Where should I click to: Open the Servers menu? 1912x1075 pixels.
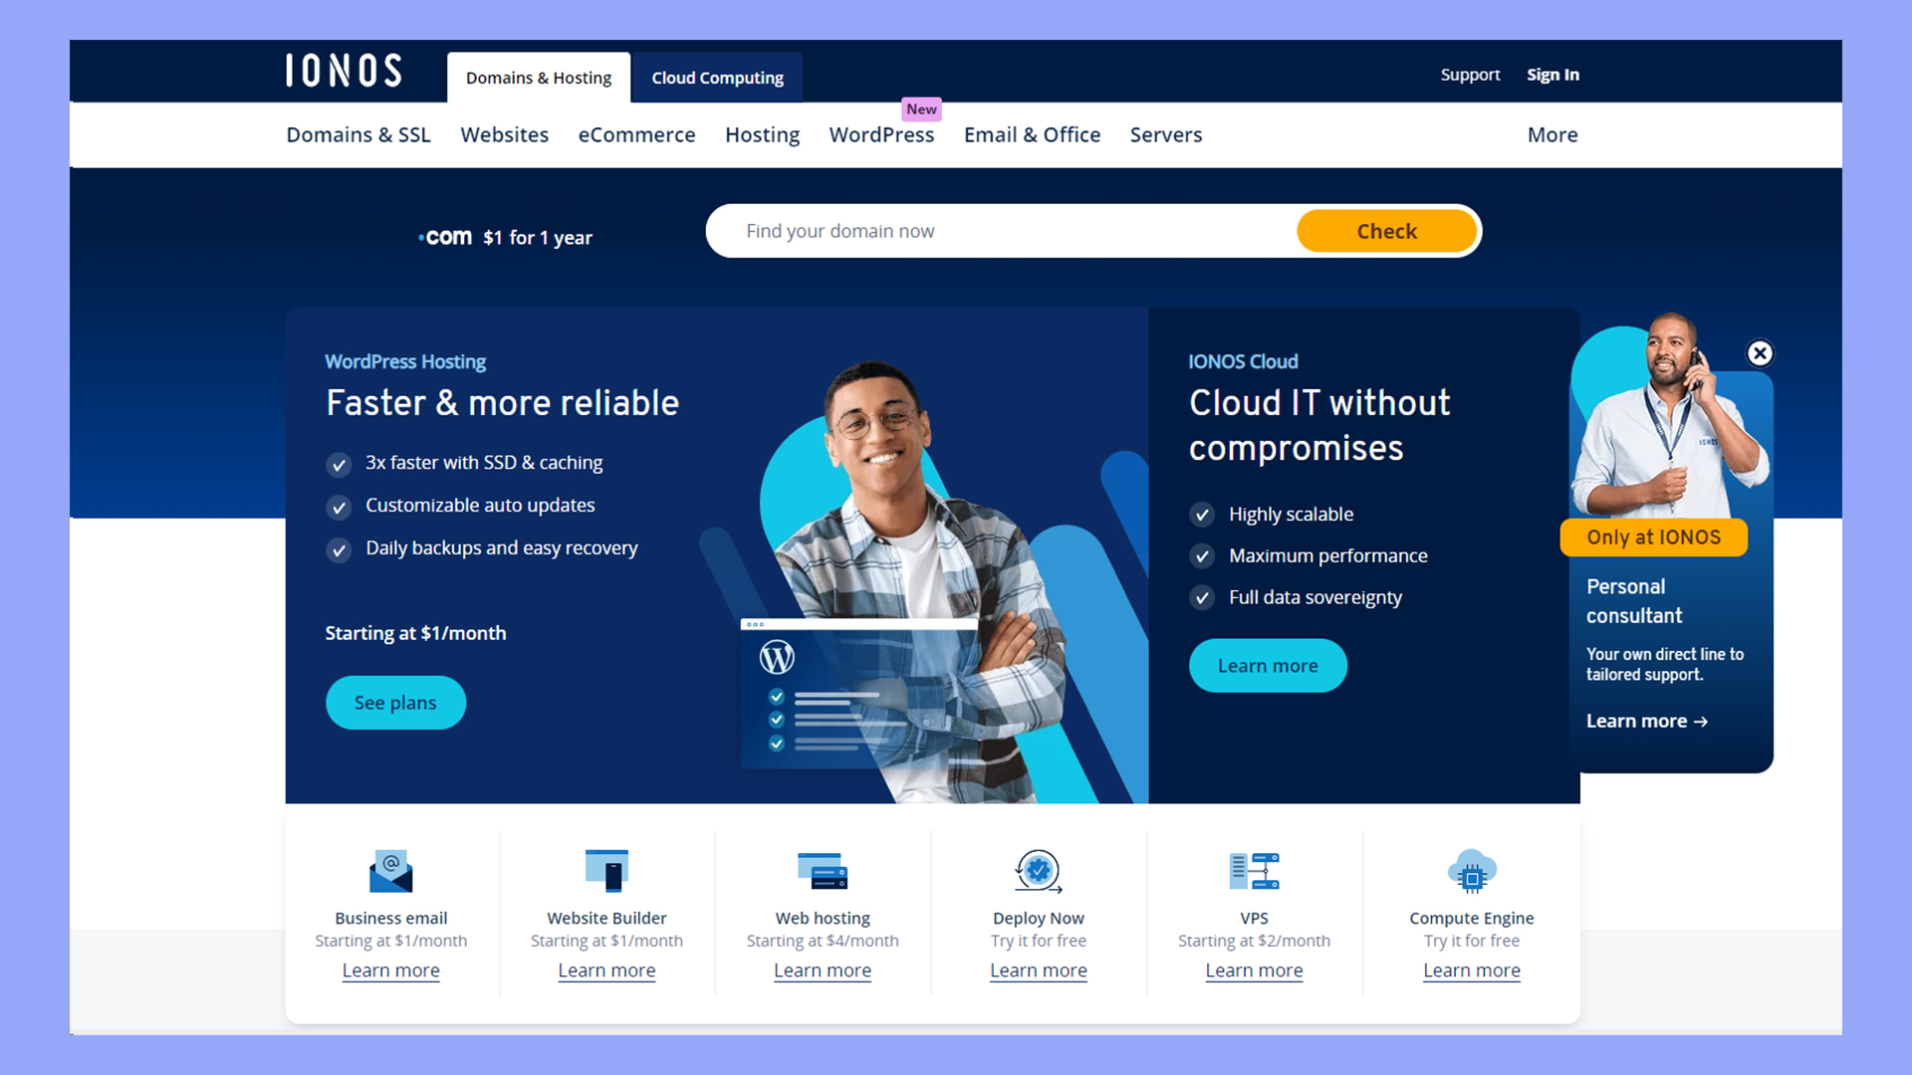click(1165, 134)
